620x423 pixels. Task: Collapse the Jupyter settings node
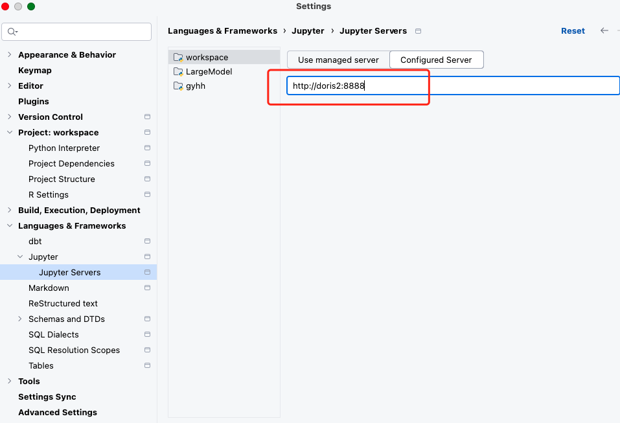20,257
